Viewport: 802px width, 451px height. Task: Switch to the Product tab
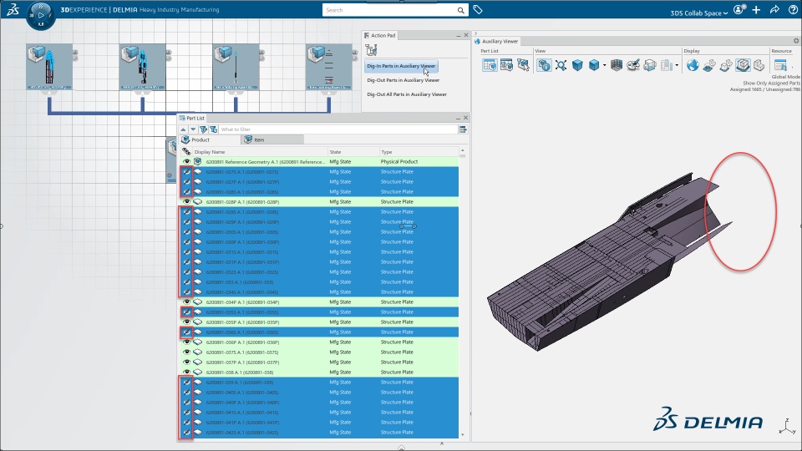(x=211, y=139)
